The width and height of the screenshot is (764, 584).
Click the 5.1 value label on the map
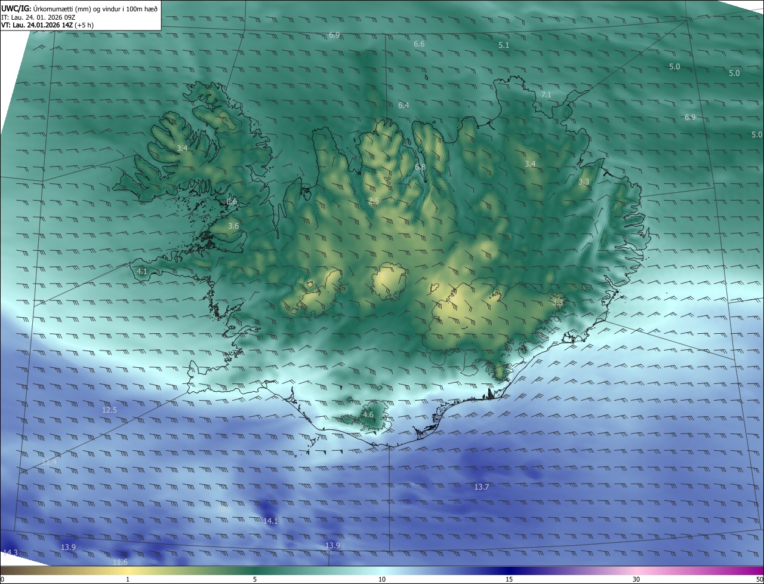504,45
